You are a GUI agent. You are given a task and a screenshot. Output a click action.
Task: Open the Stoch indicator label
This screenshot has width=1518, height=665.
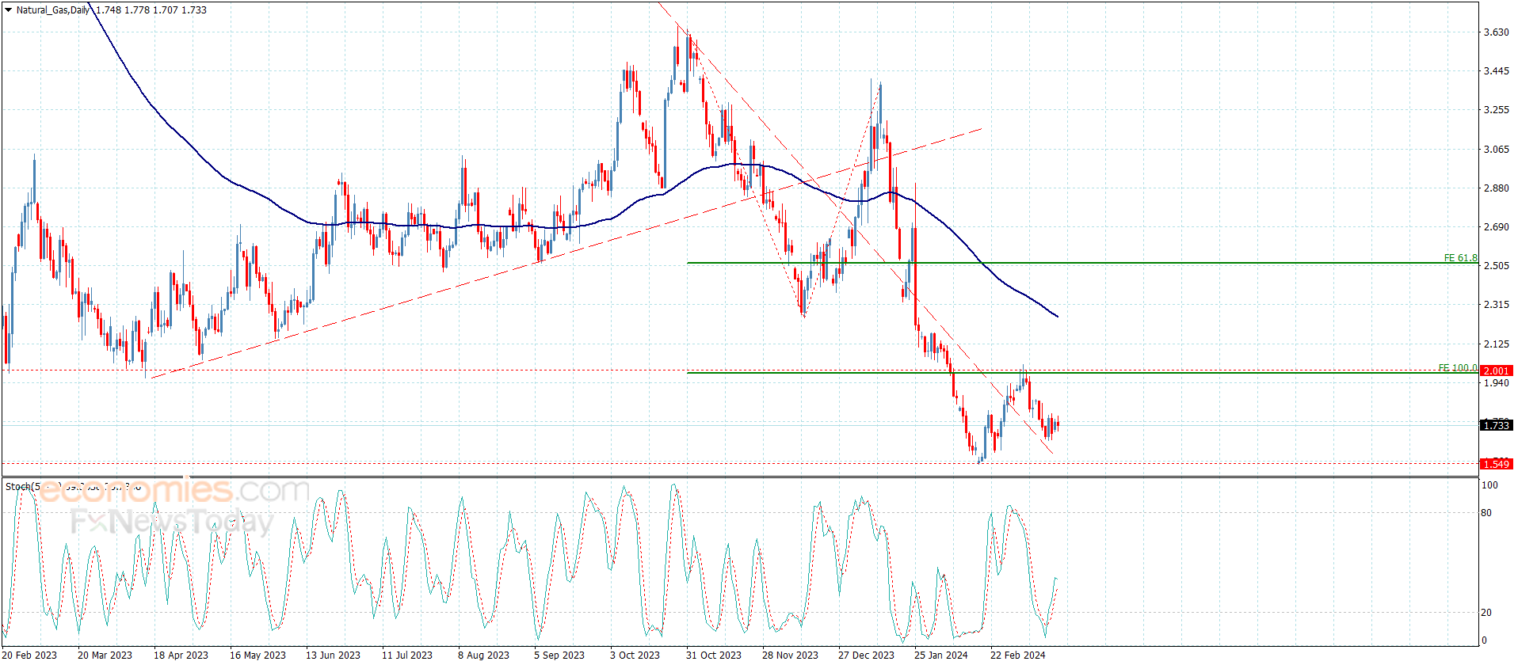19,486
